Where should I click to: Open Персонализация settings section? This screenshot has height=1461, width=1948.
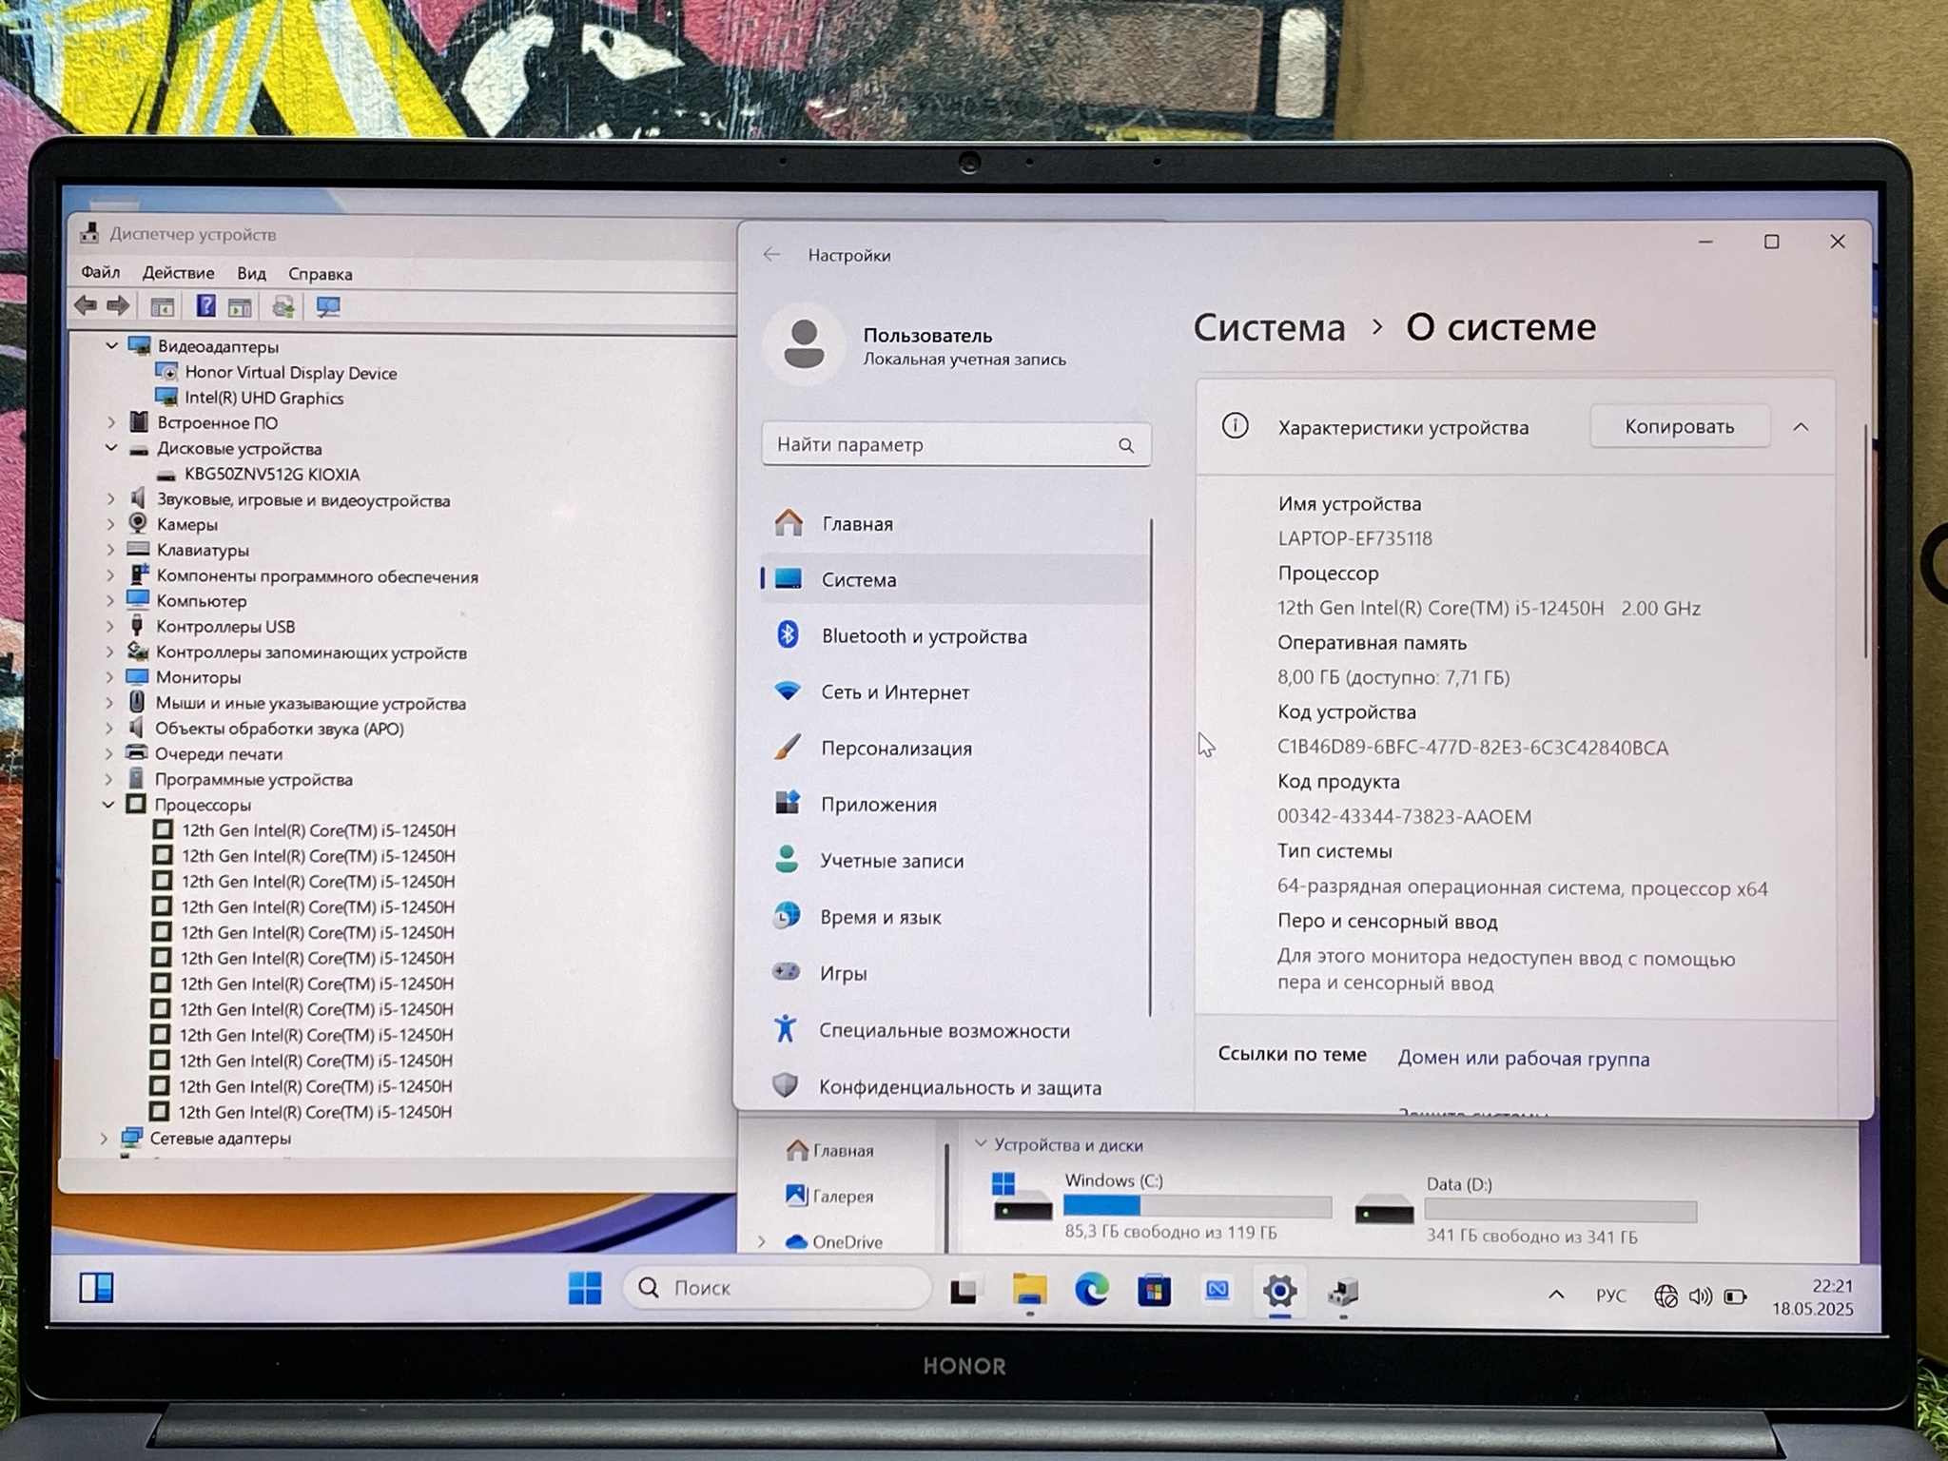(x=895, y=749)
